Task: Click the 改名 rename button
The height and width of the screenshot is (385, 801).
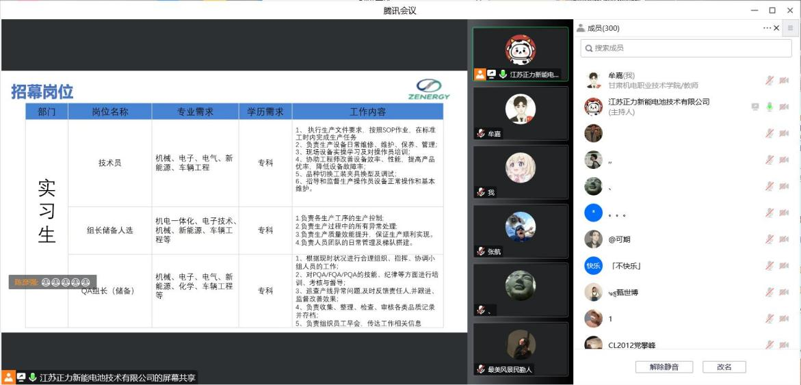Action: coord(724,367)
